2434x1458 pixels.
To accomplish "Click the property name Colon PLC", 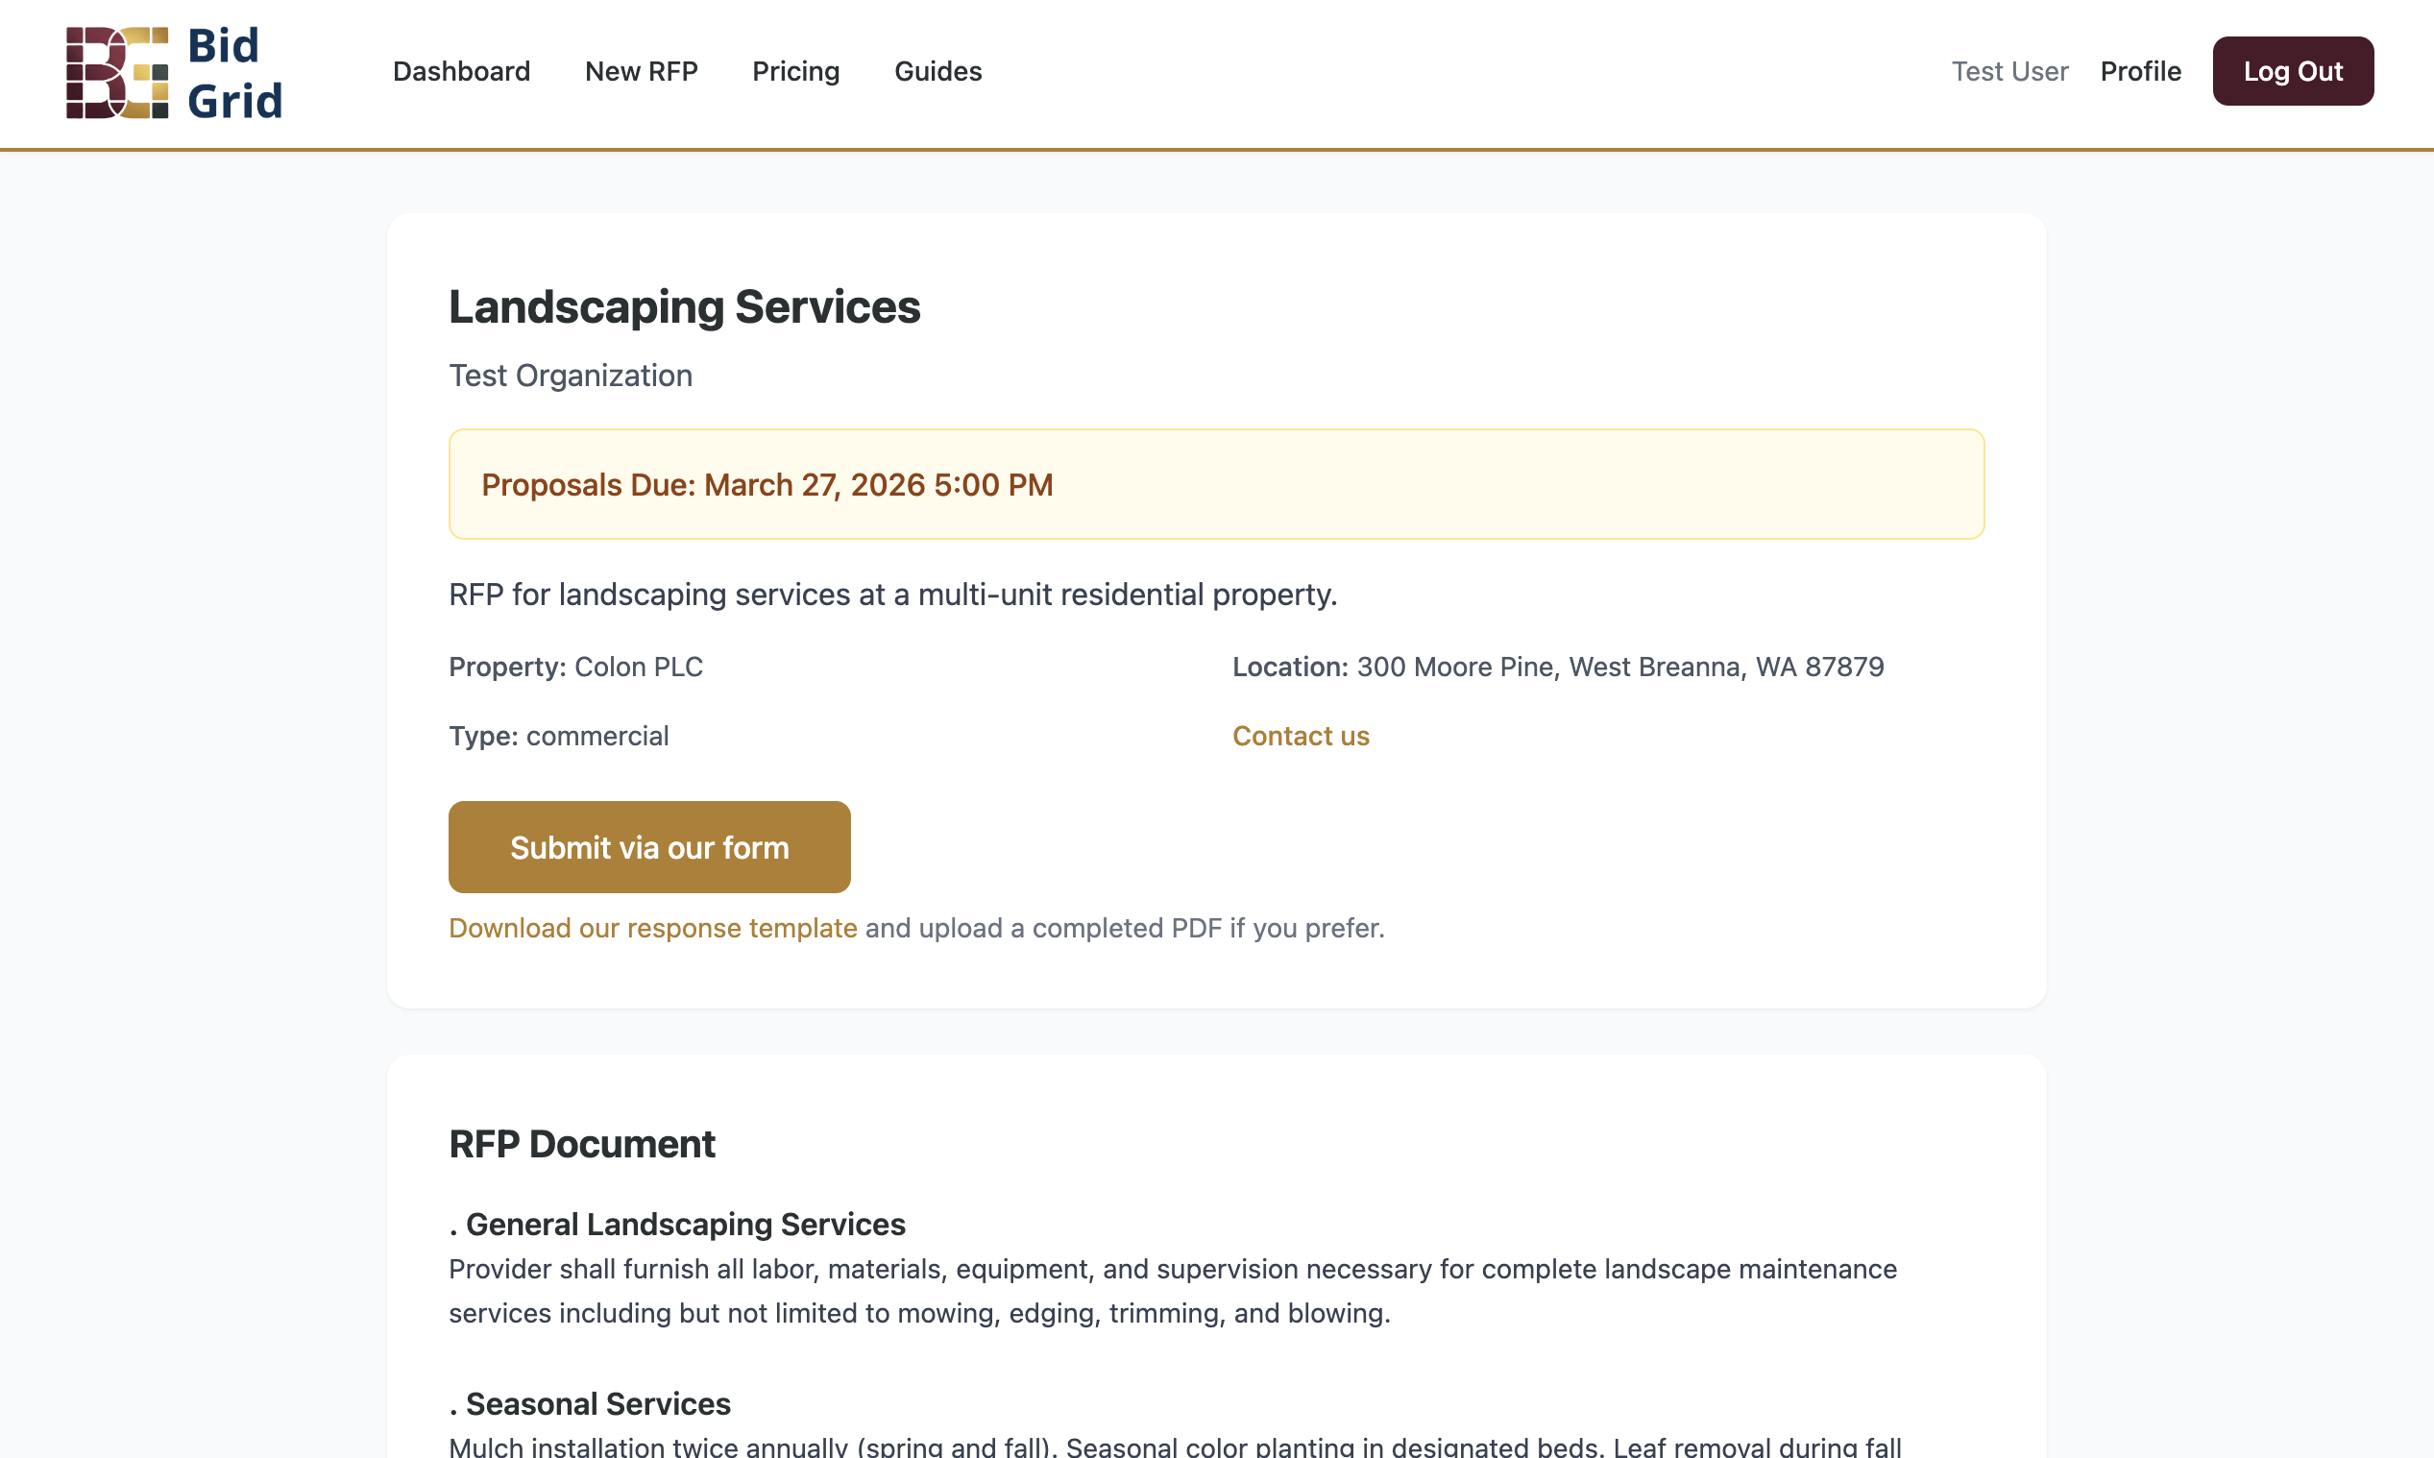I will pyautogui.click(x=639, y=667).
